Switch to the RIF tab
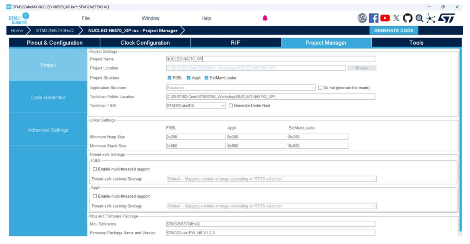 pos(236,43)
